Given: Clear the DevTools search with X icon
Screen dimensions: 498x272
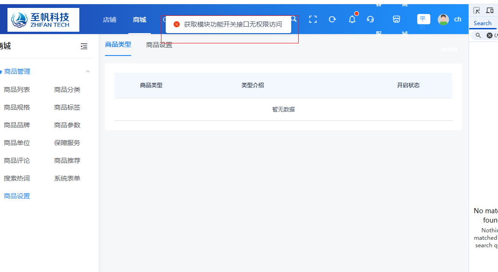Looking at the screenshot, I should pos(490,35).
